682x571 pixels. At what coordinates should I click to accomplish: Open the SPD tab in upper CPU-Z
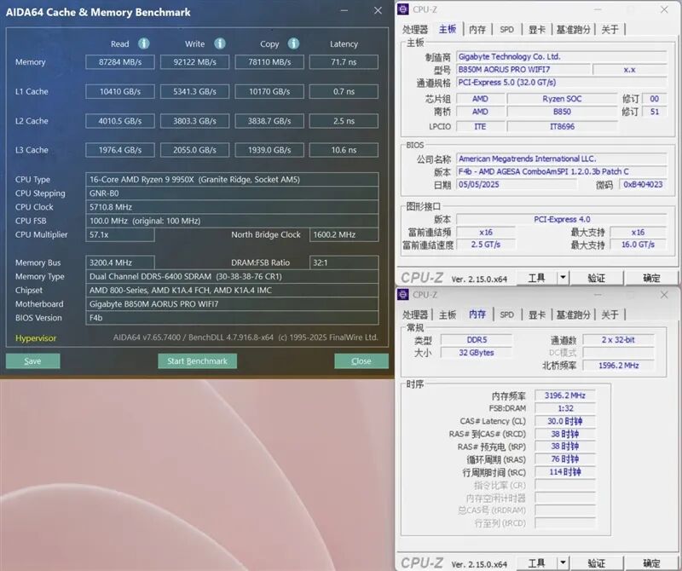click(x=506, y=28)
